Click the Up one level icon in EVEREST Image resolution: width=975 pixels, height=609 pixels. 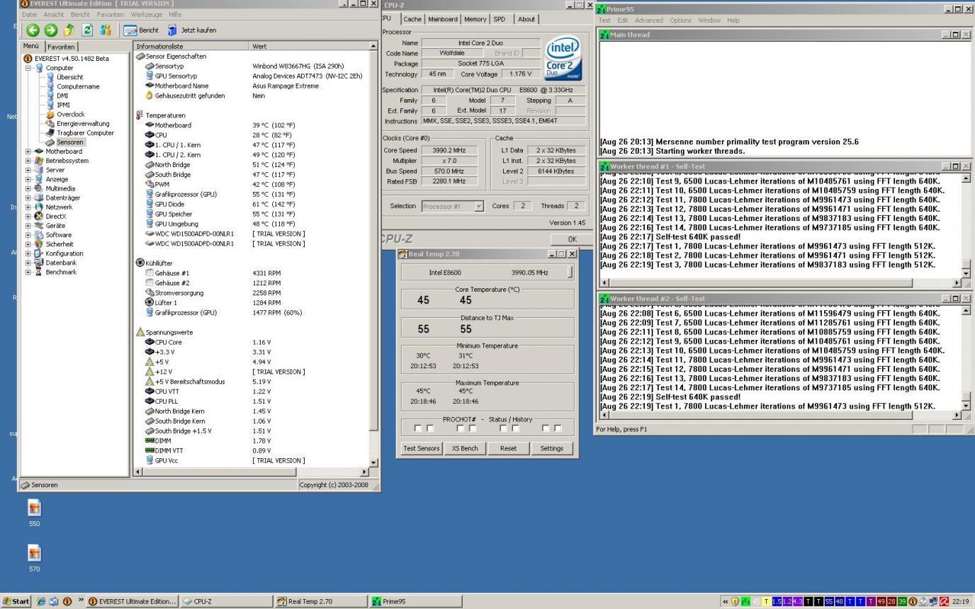(69, 30)
